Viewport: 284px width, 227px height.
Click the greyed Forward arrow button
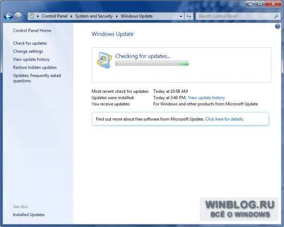click(18, 16)
